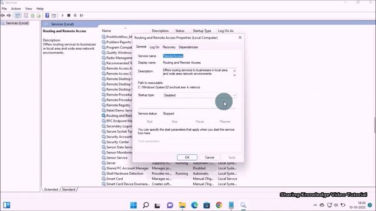Click the Forward arrow in the toolbar

pyautogui.click(x=9, y=15)
